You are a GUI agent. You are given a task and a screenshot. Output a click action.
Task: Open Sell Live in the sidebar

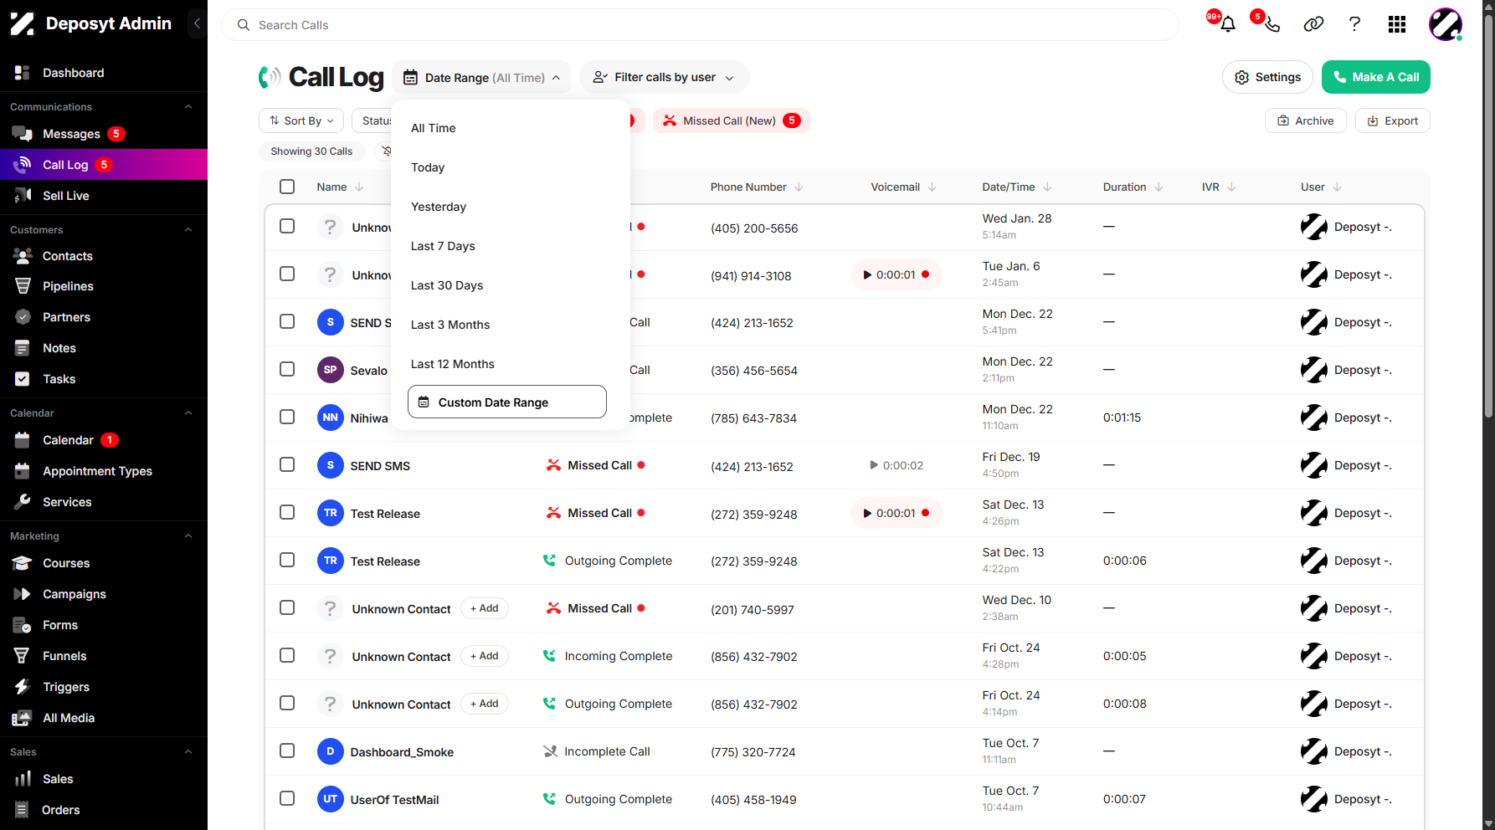[x=65, y=196]
